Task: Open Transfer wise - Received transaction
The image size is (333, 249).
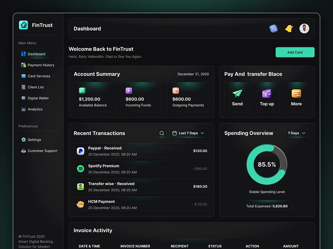Action: (141, 186)
